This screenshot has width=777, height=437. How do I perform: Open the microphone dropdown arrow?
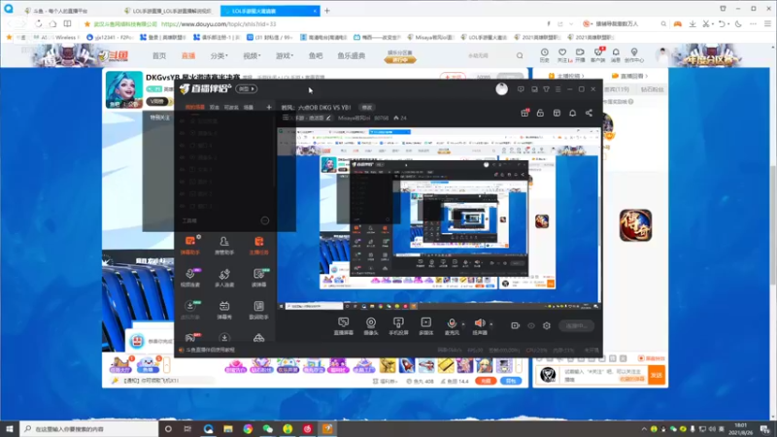pos(463,324)
